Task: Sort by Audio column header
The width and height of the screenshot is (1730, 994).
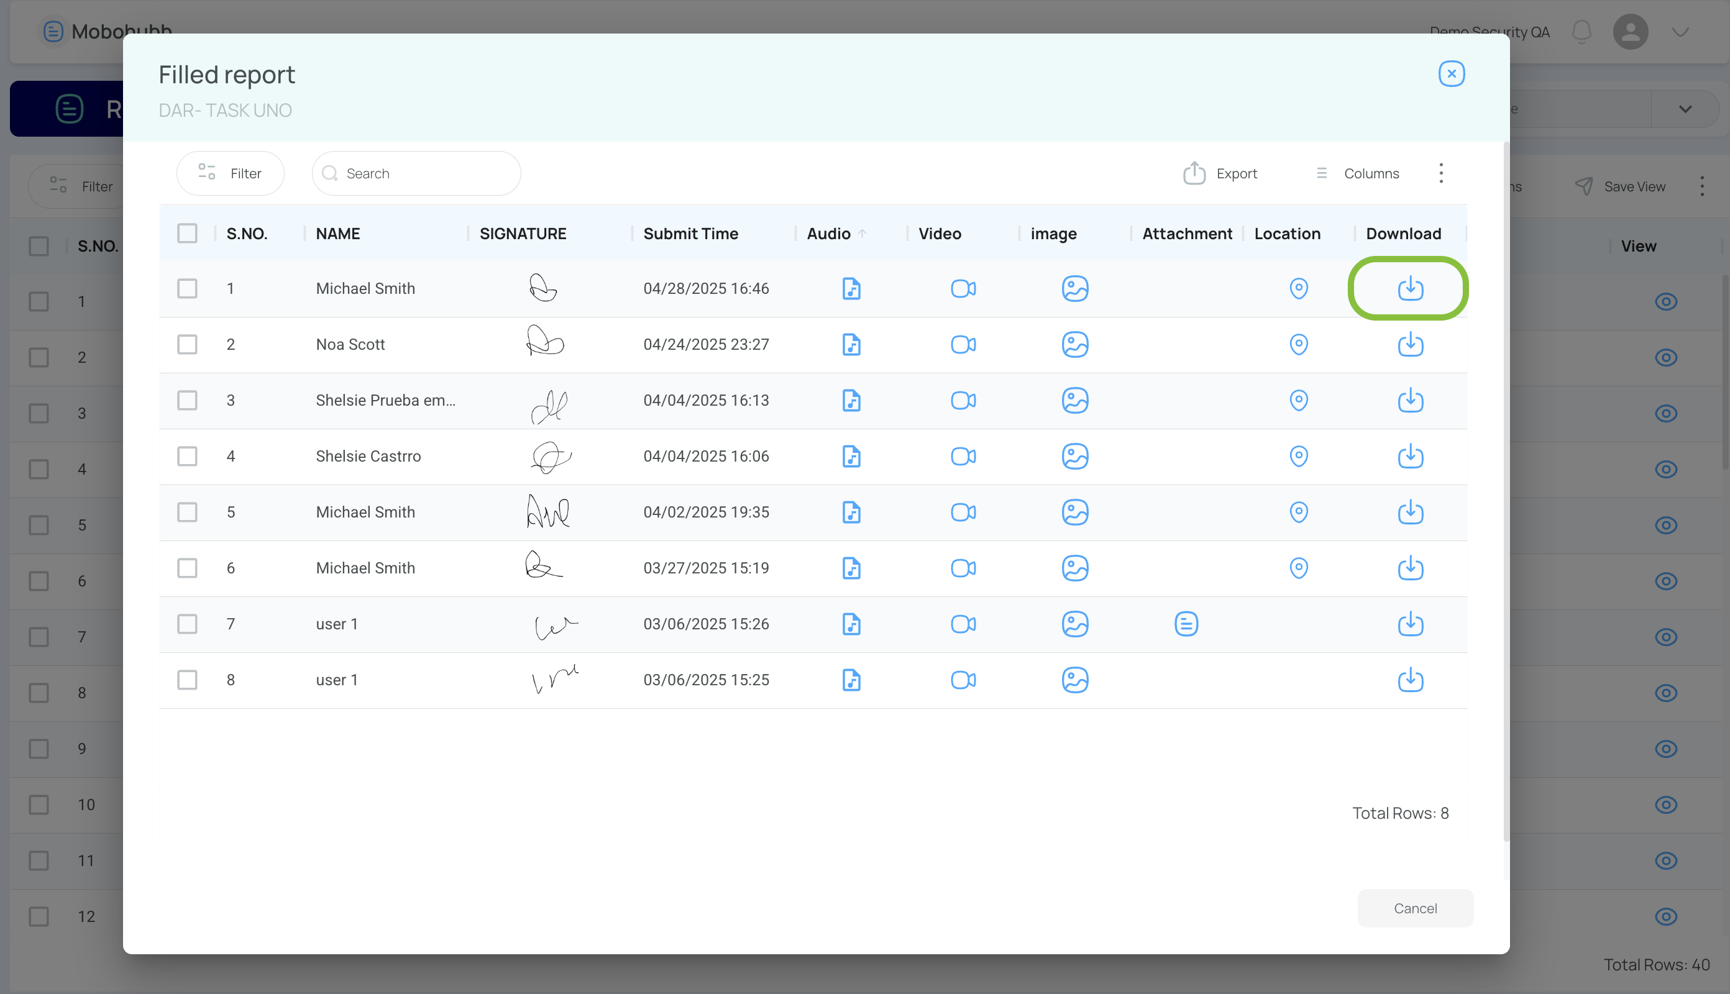Action: [x=828, y=234]
